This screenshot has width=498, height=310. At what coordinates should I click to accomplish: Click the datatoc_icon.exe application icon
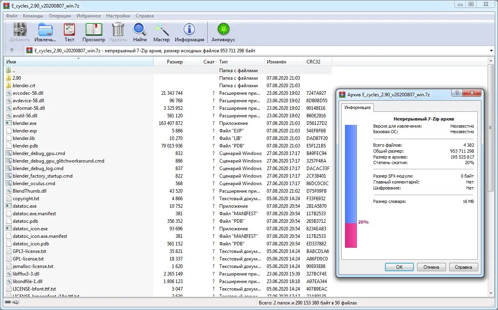[9, 229]
